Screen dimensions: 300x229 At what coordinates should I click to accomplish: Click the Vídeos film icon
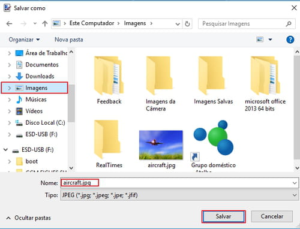[19, 111]
